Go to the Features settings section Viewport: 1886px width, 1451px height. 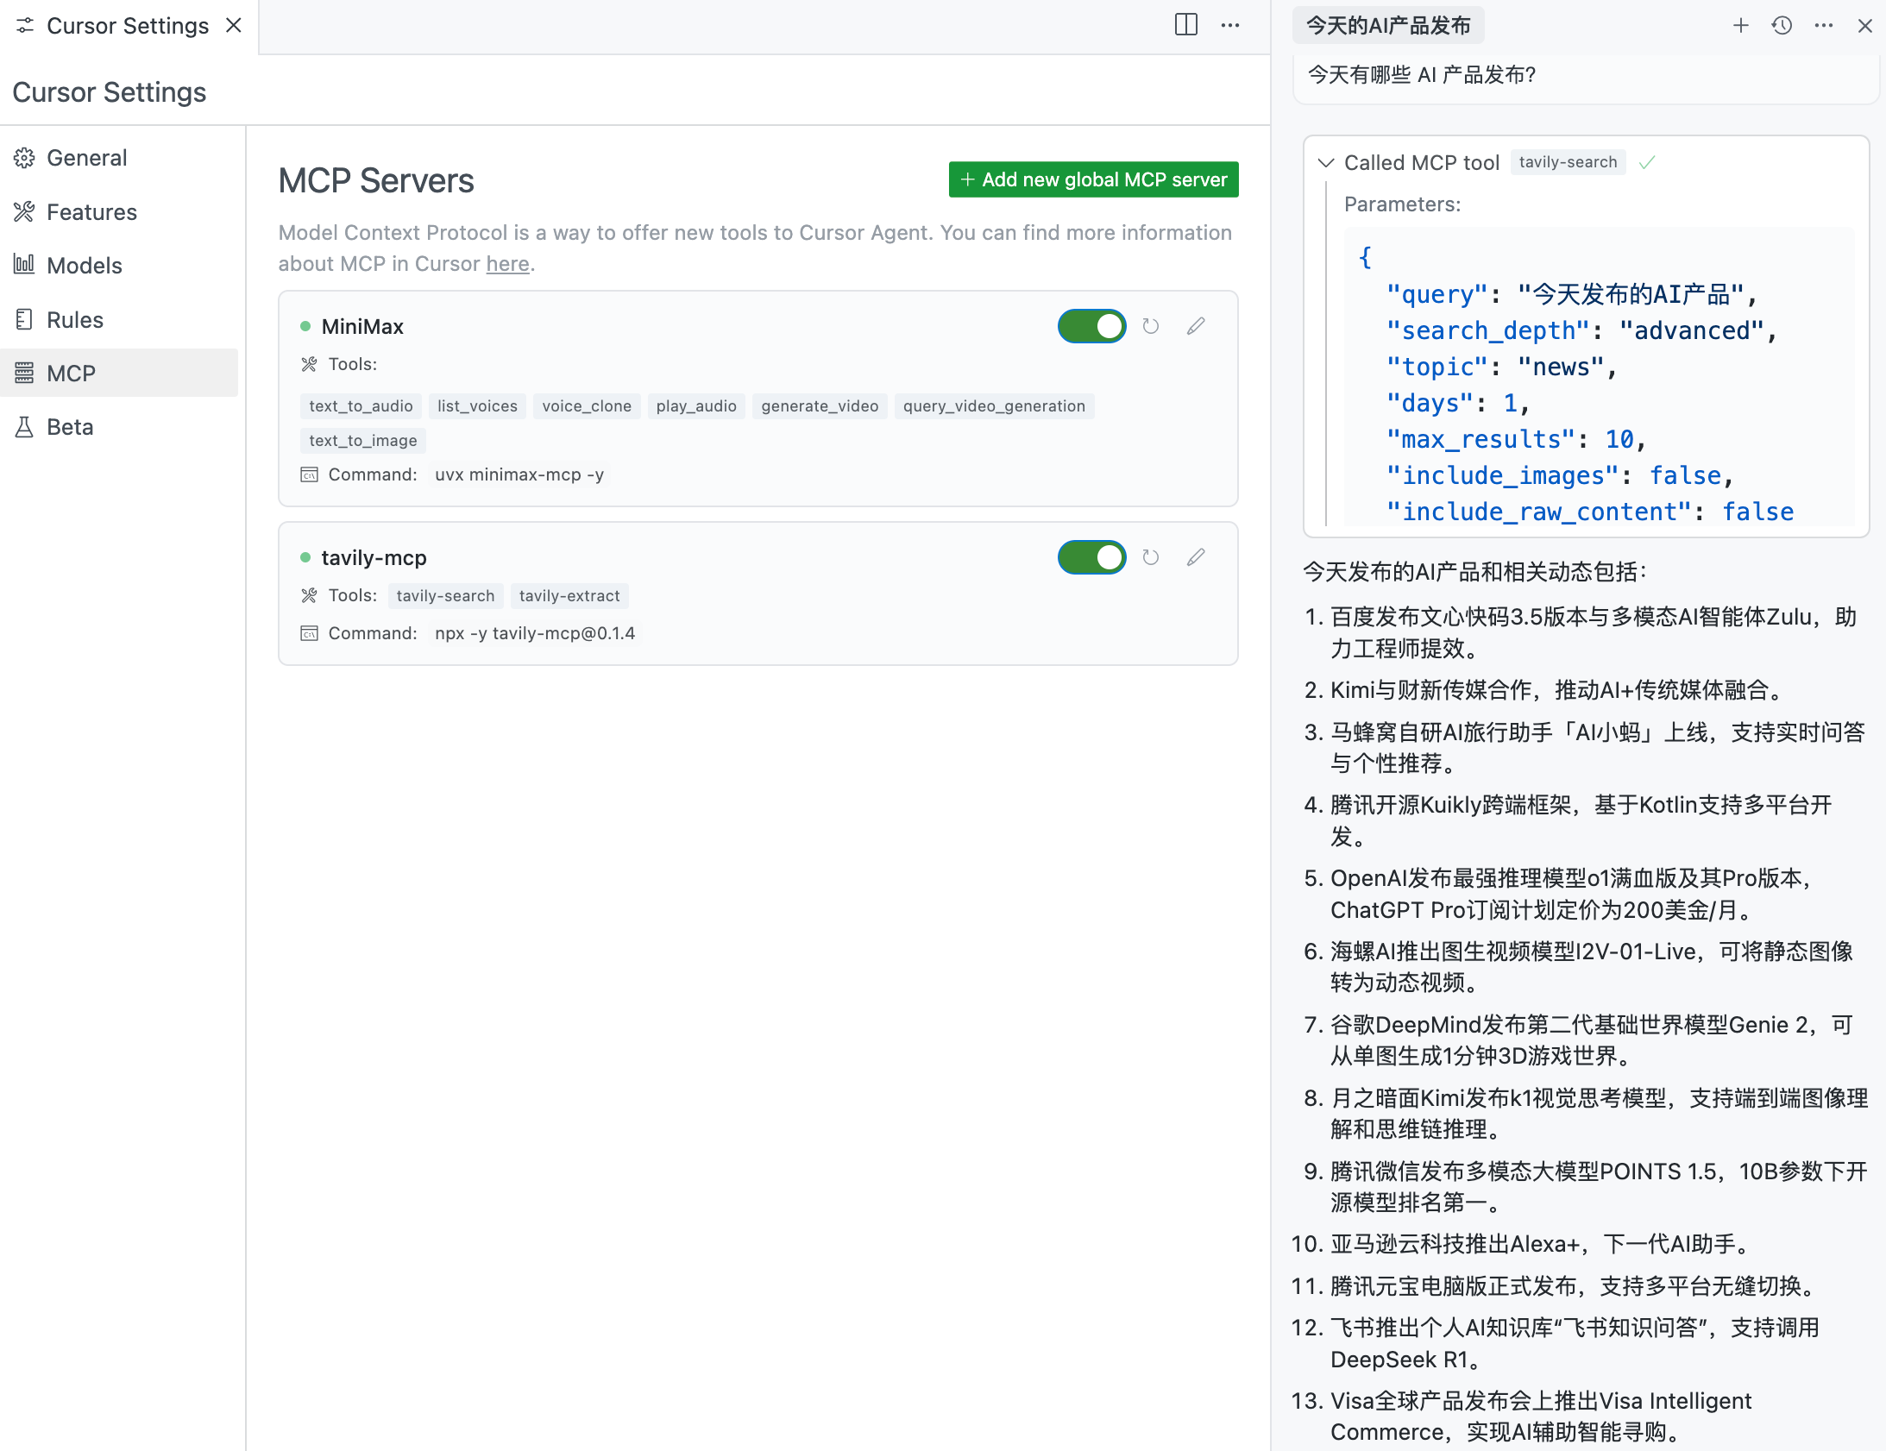[x=91, y=211]
